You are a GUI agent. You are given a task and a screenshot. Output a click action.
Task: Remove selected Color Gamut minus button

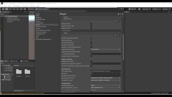tap(118, 36)
